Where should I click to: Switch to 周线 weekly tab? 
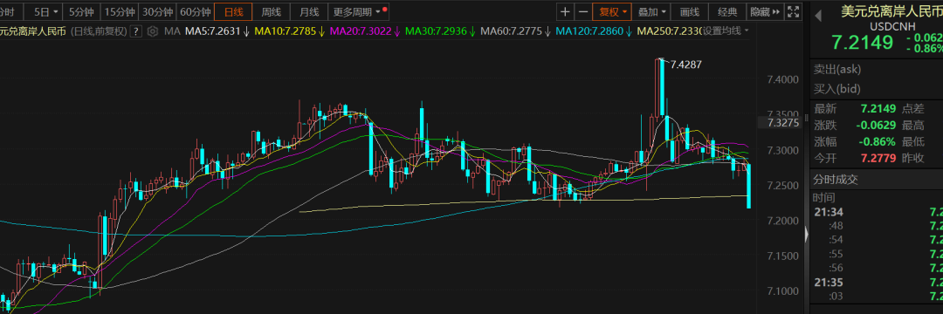click(x=272, y=11)
